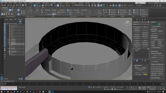Activate the Select and Rotate tool
166x93 pixels.
coord(37,5)
